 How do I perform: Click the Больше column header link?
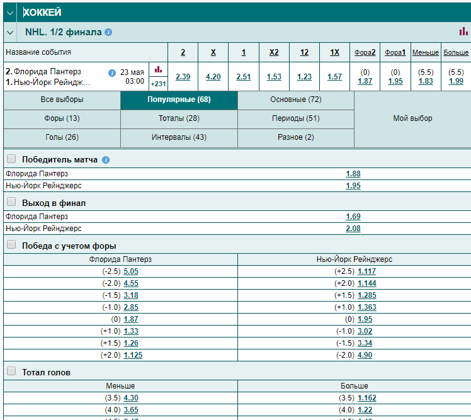456,52
